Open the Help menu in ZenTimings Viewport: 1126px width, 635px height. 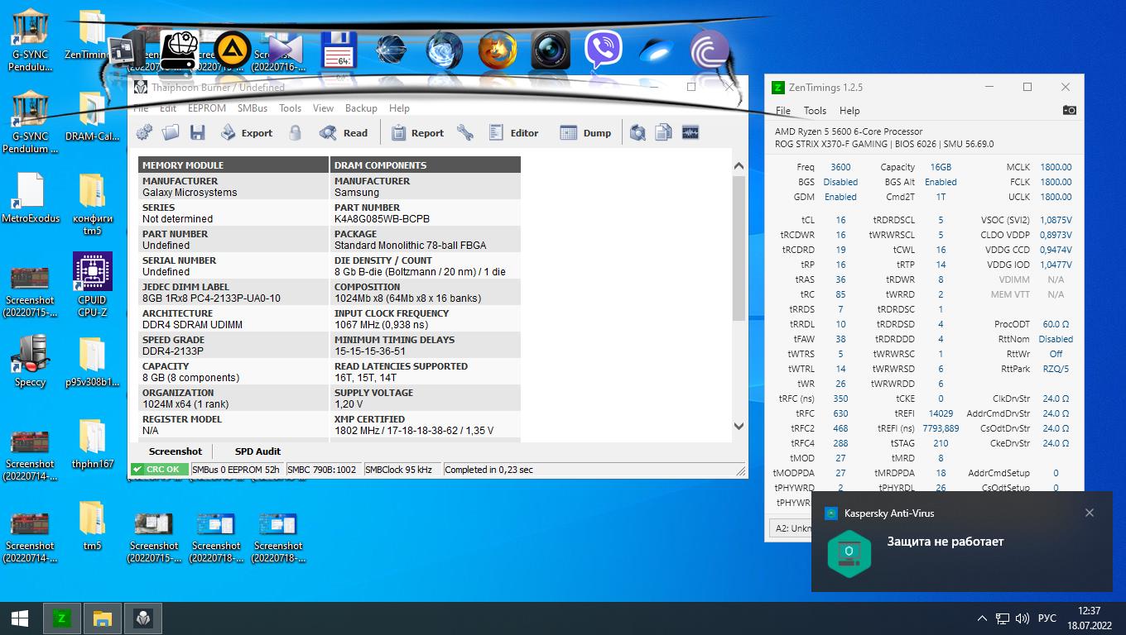(849, 111)
